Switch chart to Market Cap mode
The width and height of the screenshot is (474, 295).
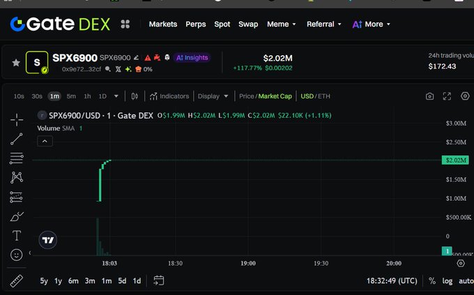[x=275, y=96]
